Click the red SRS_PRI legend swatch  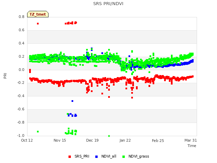coord(70,157)
